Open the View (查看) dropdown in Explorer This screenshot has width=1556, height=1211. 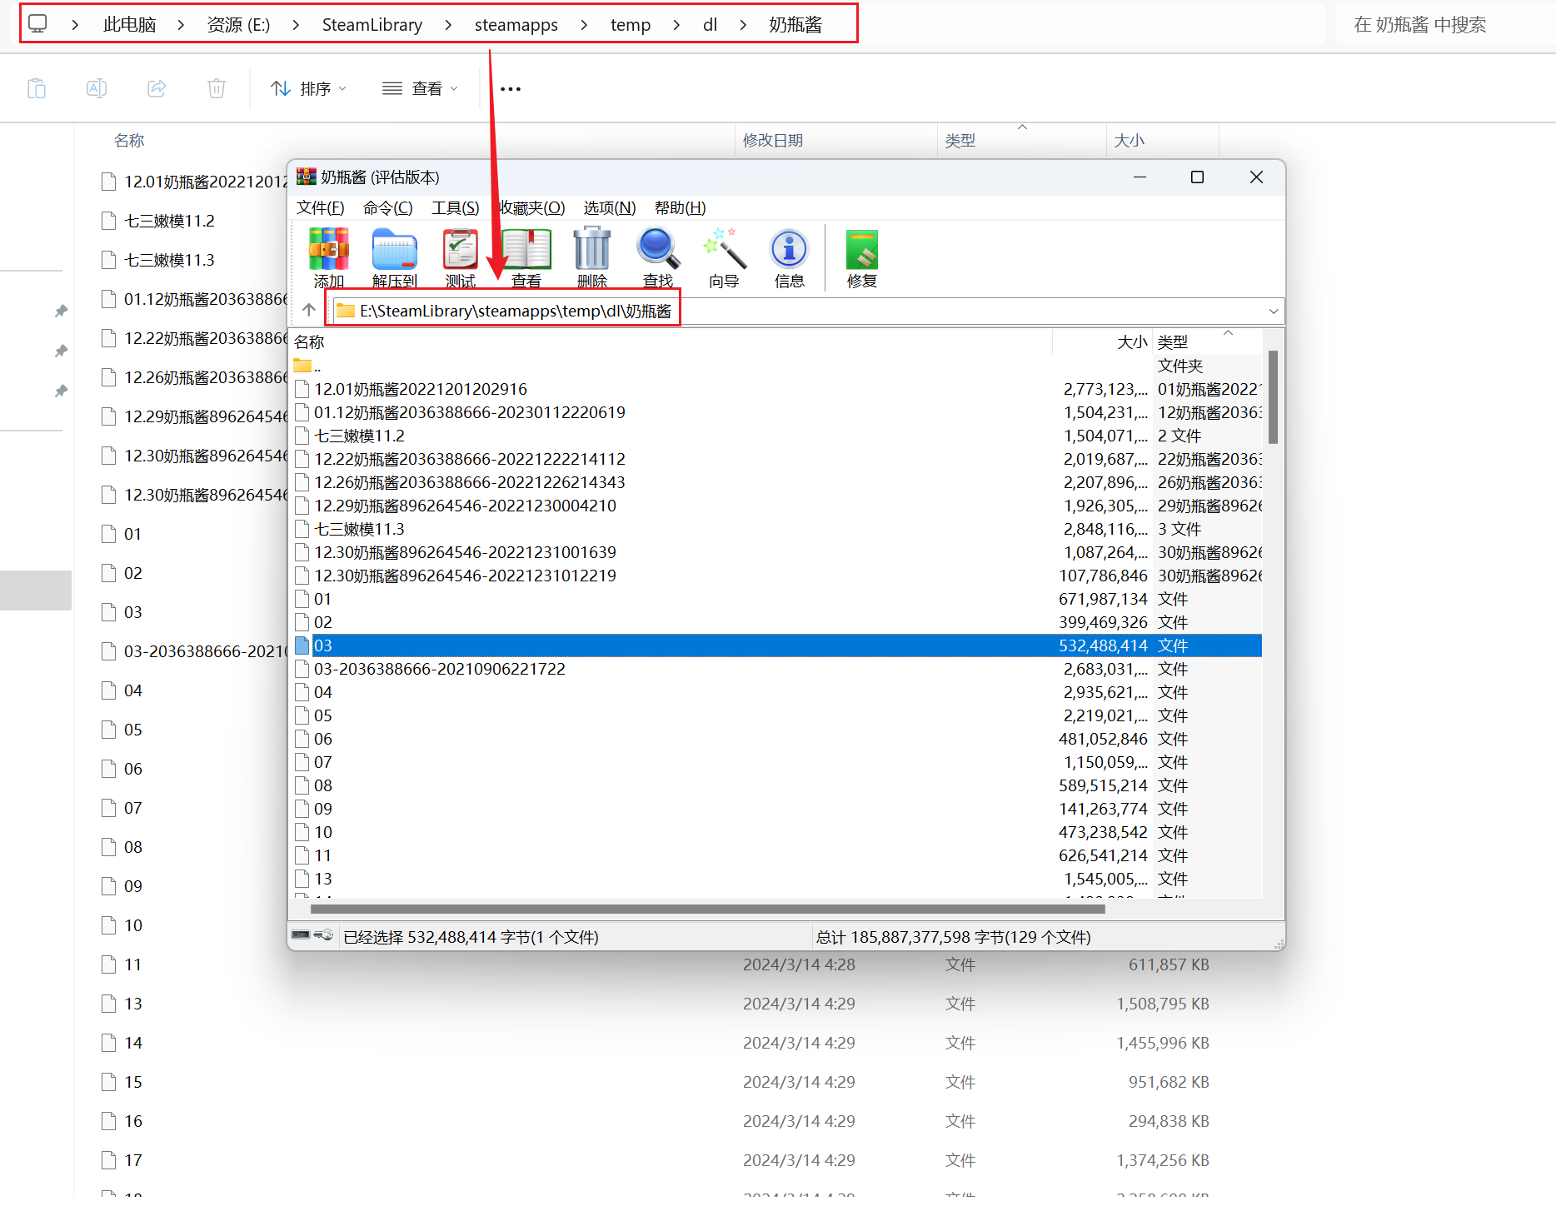point(420,88)
